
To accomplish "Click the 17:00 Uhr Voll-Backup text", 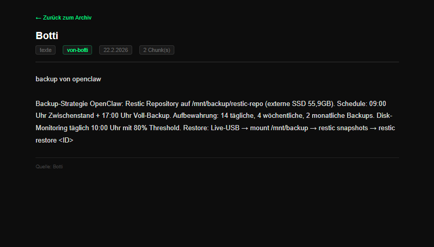I will coord(136,115).
